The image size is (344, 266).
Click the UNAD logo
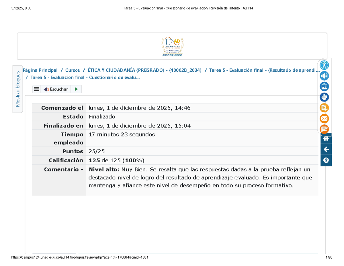click(x=172, y=46)
